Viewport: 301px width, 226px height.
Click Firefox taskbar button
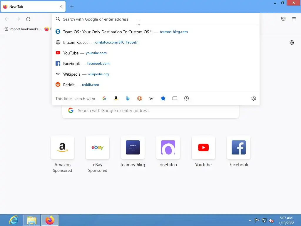tap(50, 220)
